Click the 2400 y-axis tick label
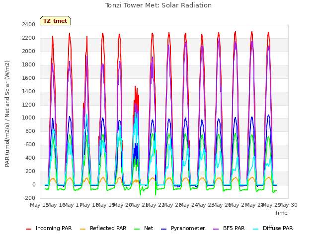The image size is (318, 238). click(x=29, y=25)
